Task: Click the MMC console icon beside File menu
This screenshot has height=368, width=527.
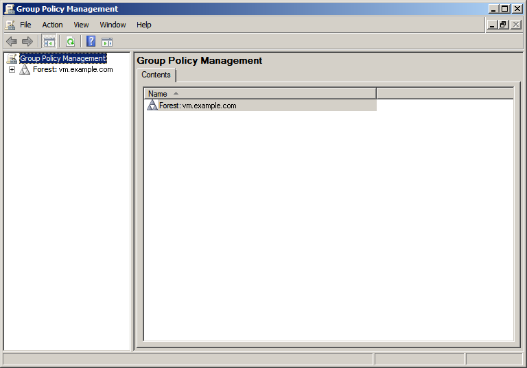Action: pyautogui.click(x=10, y=25)
